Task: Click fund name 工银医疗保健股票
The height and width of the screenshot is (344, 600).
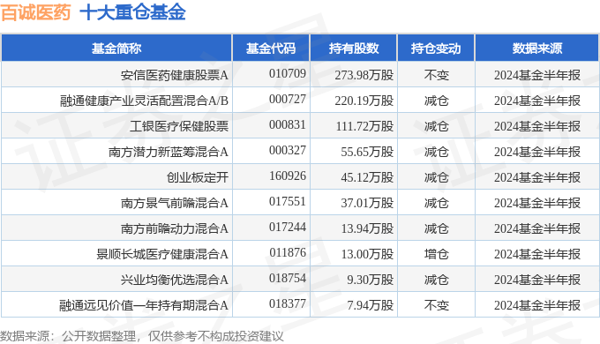Action: click(x=179, y=126)
